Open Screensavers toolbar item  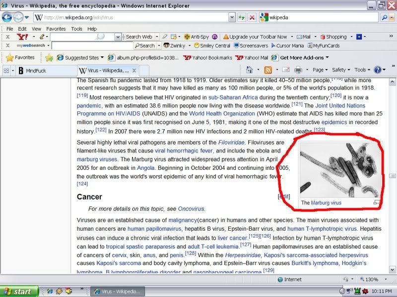251,46
